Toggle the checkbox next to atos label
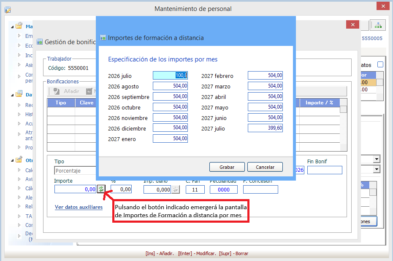The image size is (393, 261). pos(380,64)
